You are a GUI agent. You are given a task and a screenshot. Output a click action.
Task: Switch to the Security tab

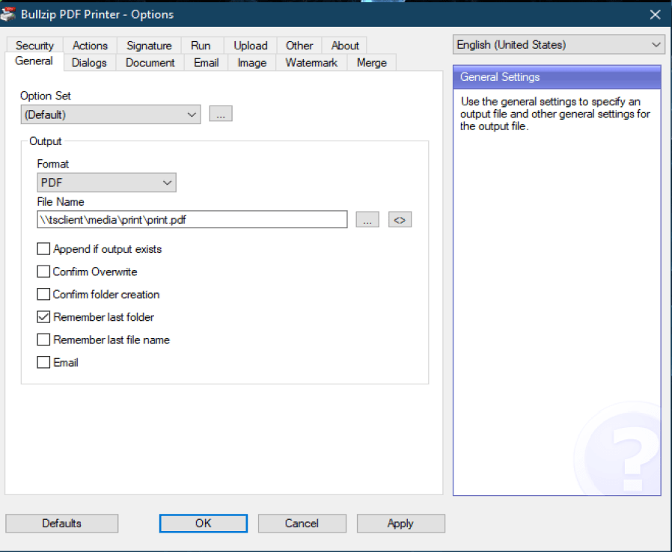coord(34,46)
